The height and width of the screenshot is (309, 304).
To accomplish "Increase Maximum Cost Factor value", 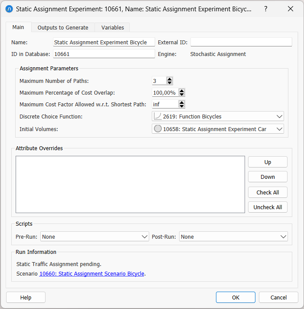I will [182, 102].
